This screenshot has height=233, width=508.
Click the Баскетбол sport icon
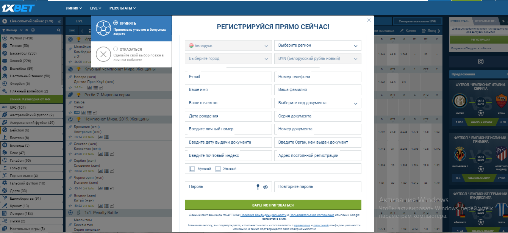[x=5, y=53]
